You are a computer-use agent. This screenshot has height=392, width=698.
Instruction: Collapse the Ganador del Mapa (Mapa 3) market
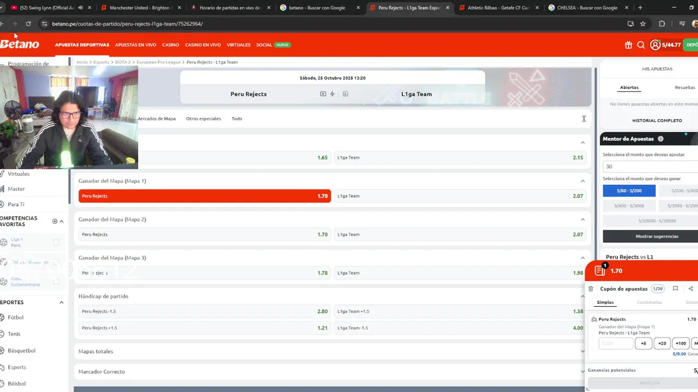(582, 258)
